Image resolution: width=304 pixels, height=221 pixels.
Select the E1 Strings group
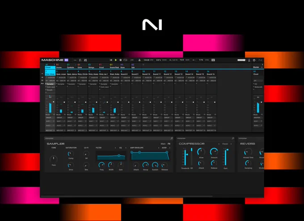[x=93, y=66]
